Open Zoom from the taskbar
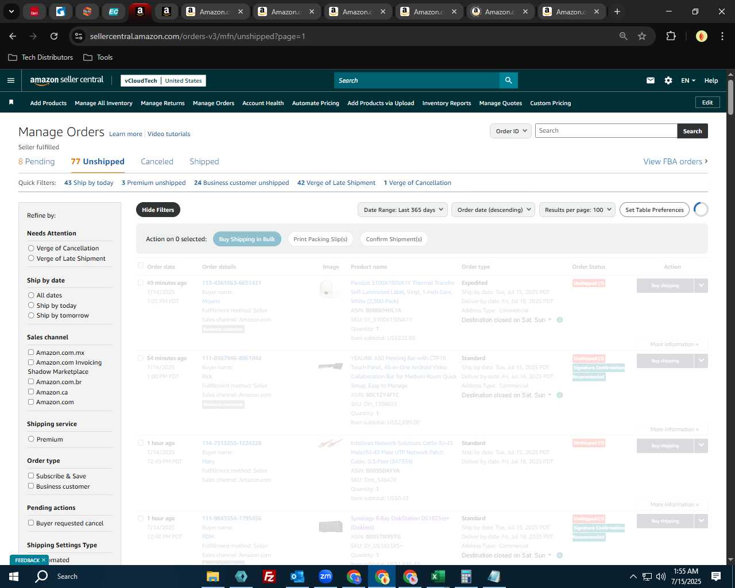 (326, 577)
